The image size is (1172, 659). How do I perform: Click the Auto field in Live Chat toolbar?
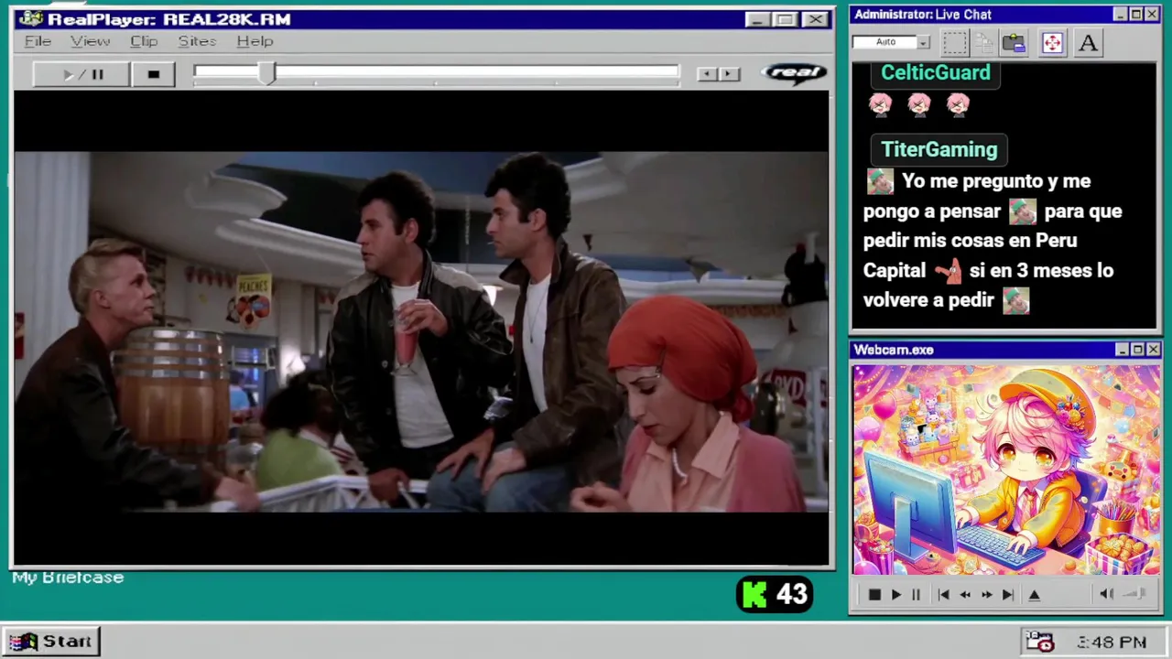click(884, 42)
